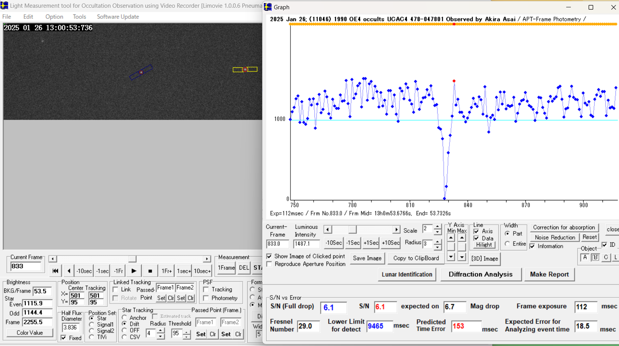
Task: Click Y Axis Min up arrow
Action: pyautogui.click(x=451, y=238)
